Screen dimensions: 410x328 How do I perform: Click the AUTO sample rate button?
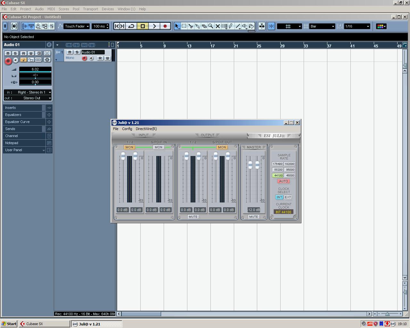(x=283, y=181)
